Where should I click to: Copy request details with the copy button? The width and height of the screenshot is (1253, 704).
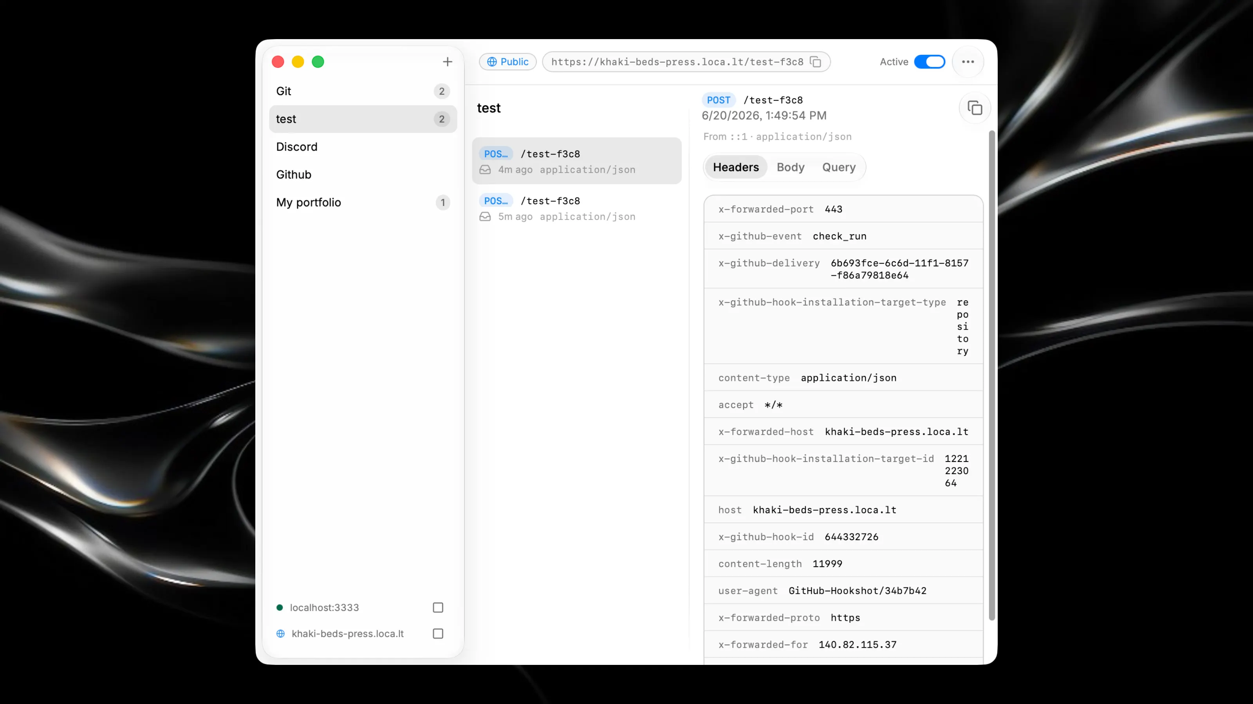tap(974, 108)
